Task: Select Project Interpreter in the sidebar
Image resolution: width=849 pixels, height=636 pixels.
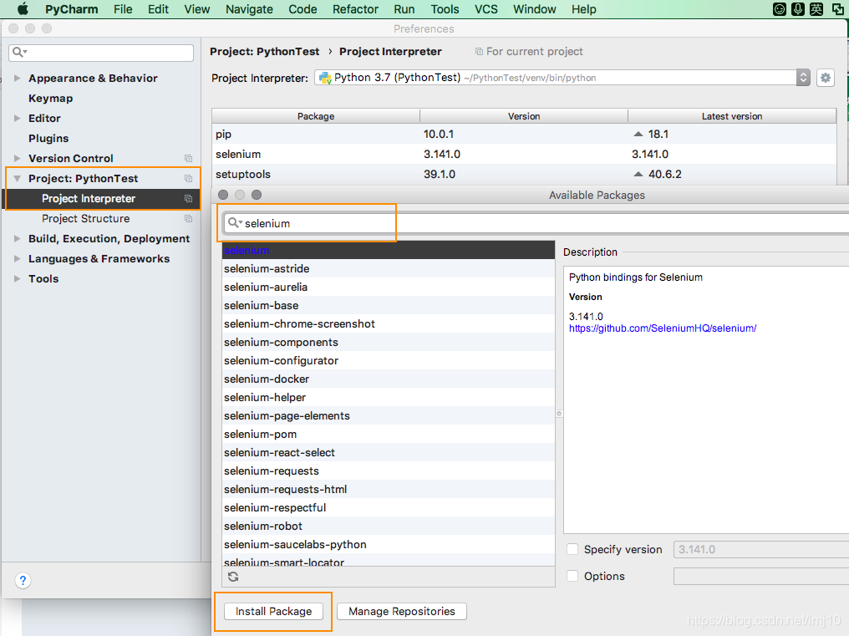Action: pos(102,199)
